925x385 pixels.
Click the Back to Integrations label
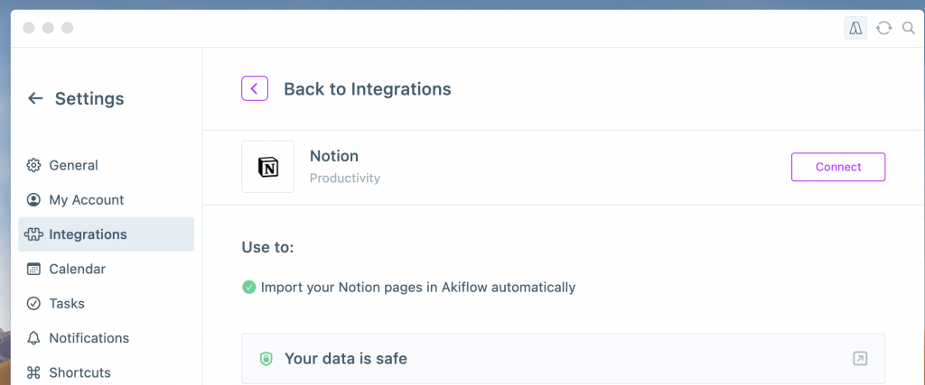pyautogui.click(x=368, y=89)
